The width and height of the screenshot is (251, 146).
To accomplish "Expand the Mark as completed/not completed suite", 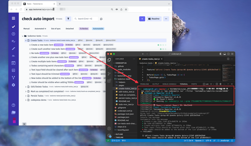I will tap(26, 92).
